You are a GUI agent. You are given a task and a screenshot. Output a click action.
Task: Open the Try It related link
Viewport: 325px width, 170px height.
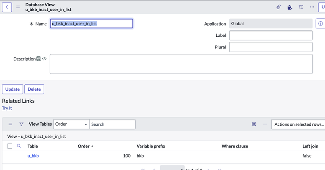7,108
